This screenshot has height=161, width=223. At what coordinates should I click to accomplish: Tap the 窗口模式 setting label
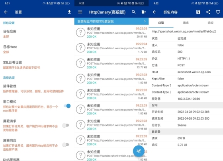10,102
